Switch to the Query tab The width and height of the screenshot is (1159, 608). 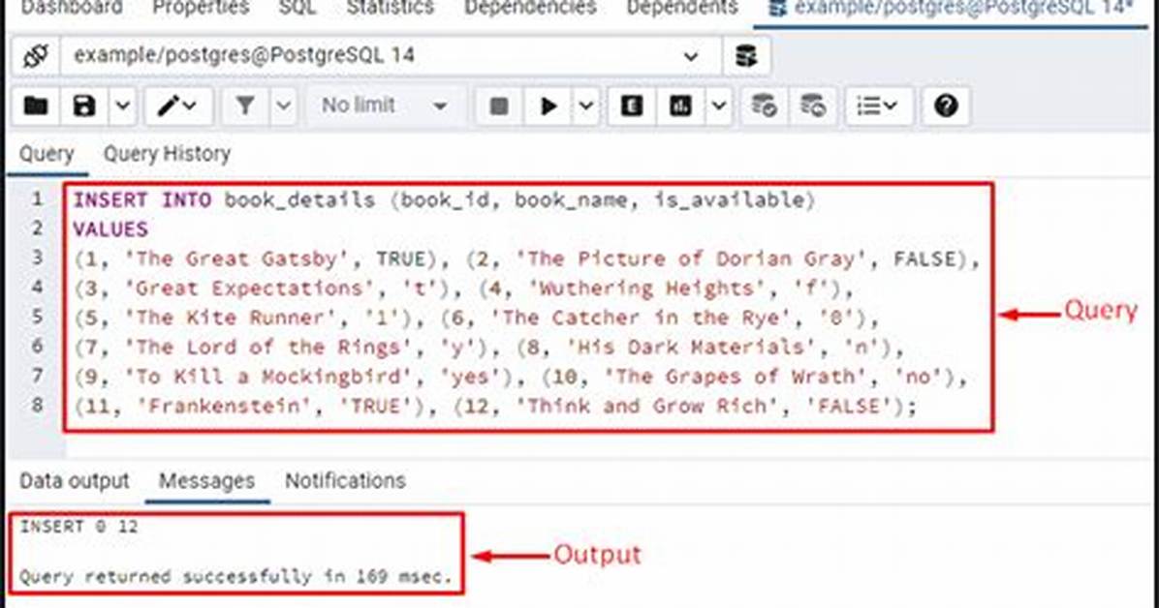[47, 154]
